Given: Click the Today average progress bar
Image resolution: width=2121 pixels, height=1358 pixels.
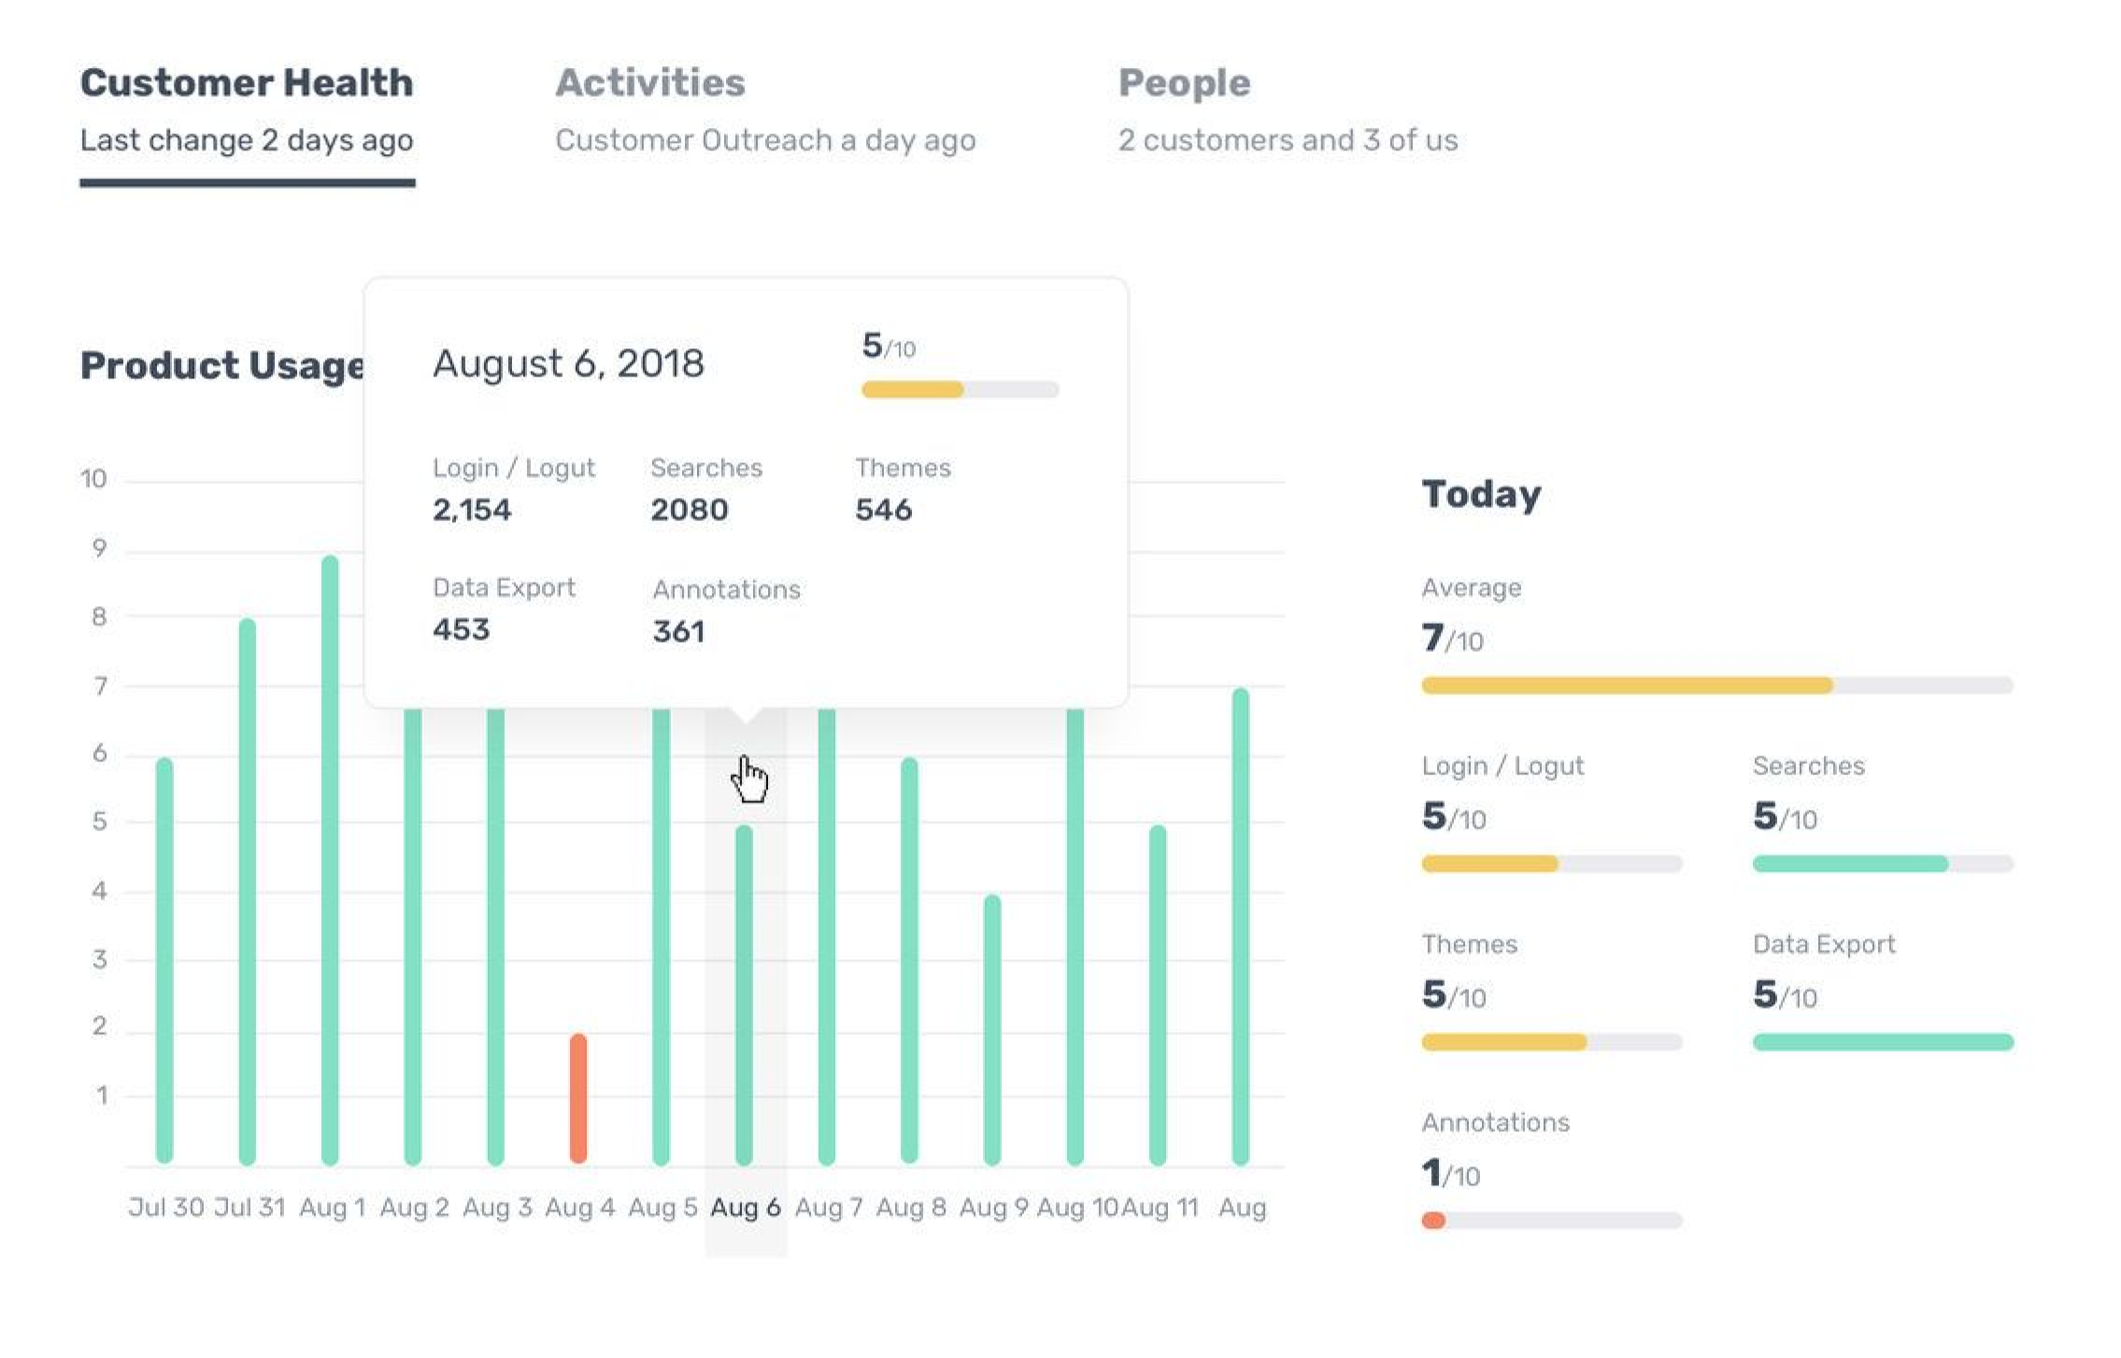Looking at the screenshot, I should 1716,686.
